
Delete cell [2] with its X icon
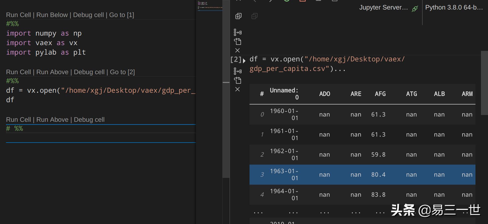(237, 89)
